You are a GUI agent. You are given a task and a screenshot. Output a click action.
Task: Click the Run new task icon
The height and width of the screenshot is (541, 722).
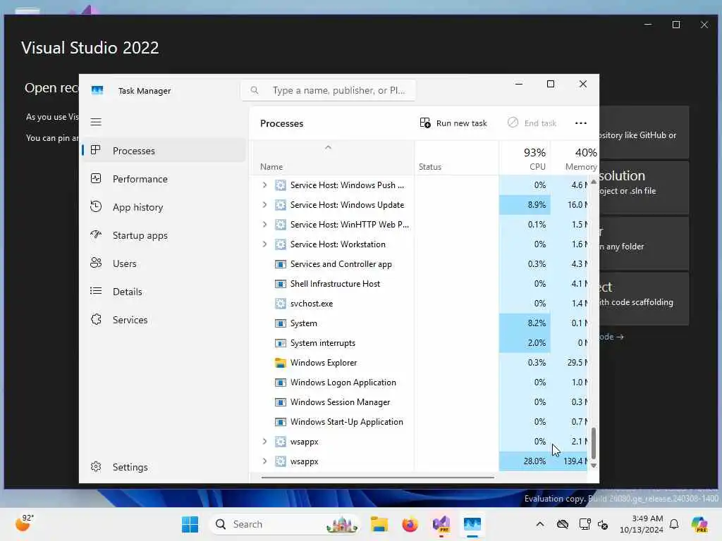click(425, 123)
